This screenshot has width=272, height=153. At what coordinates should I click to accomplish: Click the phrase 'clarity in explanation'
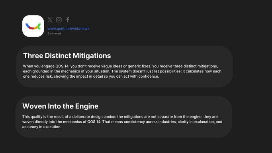[196, 122]
